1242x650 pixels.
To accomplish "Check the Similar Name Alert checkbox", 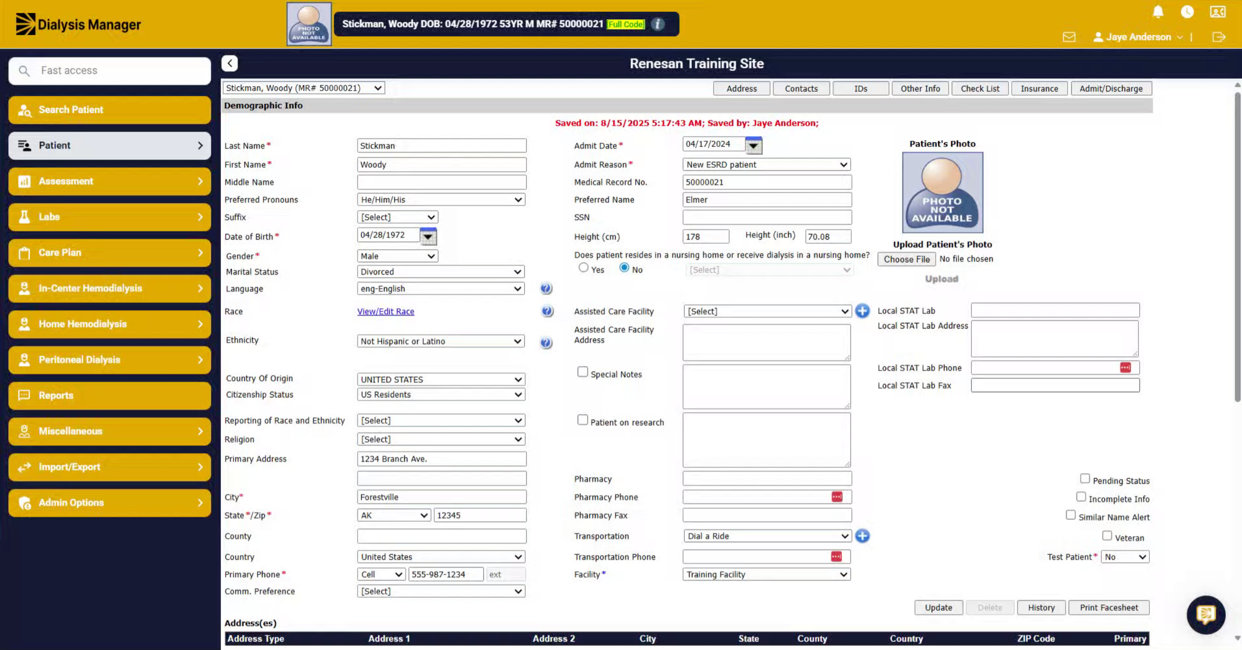I will coord(1071,515).
